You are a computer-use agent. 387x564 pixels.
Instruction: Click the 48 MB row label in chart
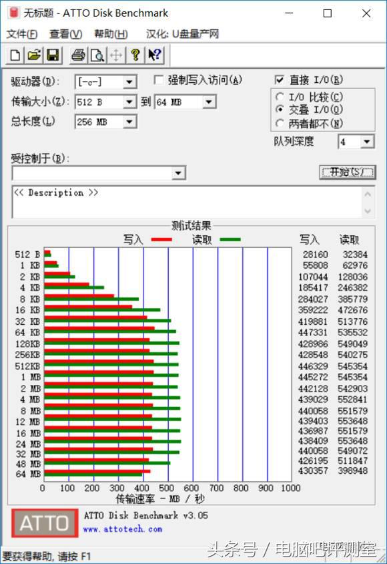click(29, 464)
